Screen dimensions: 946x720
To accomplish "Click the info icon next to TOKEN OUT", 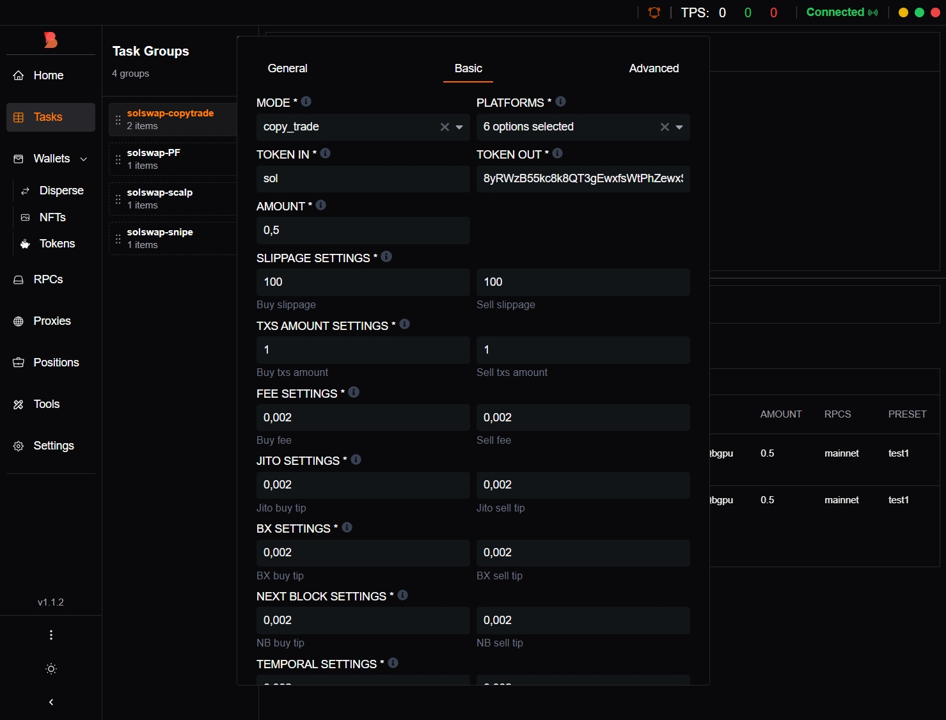I will pyautogui.click(x=557, y=153).
